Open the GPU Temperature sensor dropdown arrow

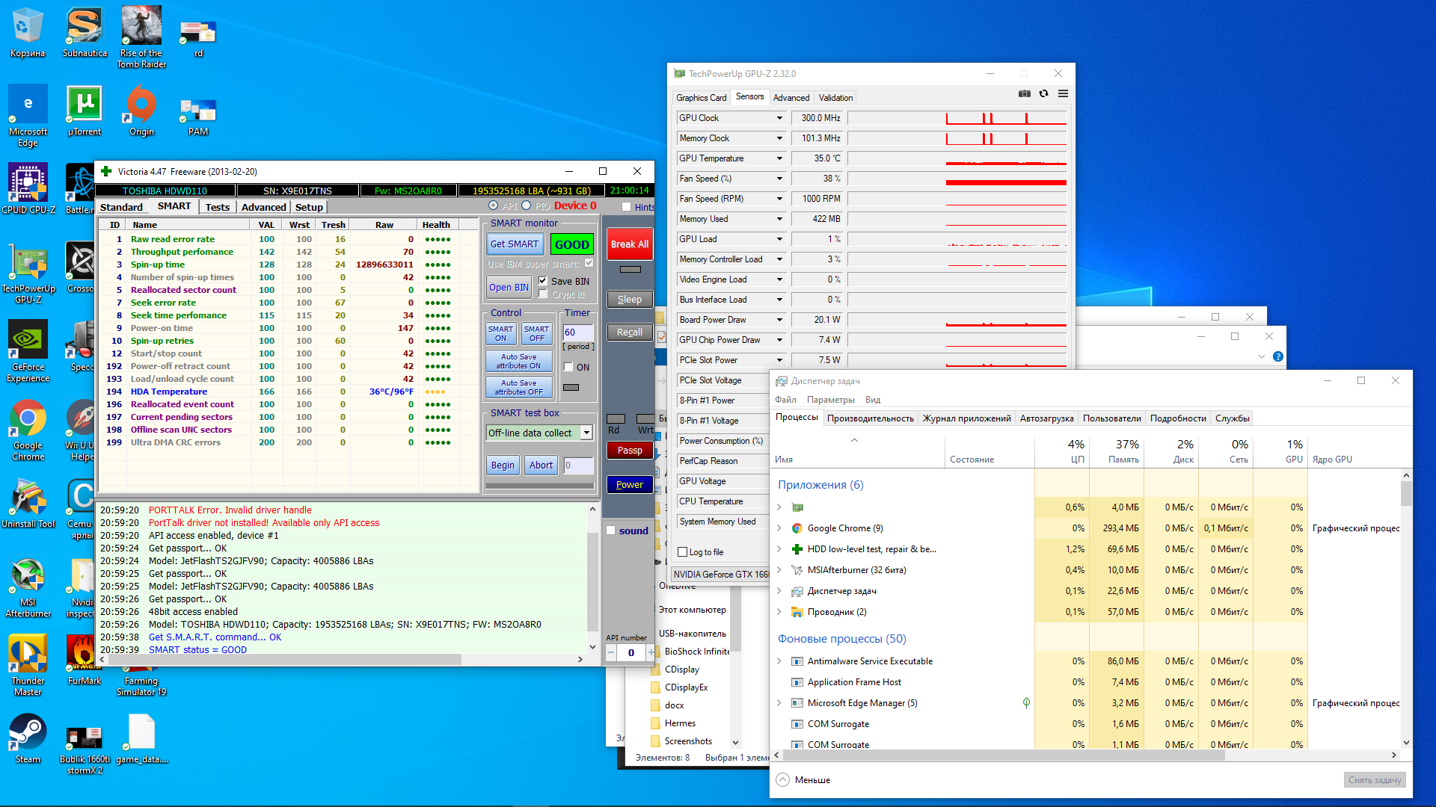[x=779, y=158]
